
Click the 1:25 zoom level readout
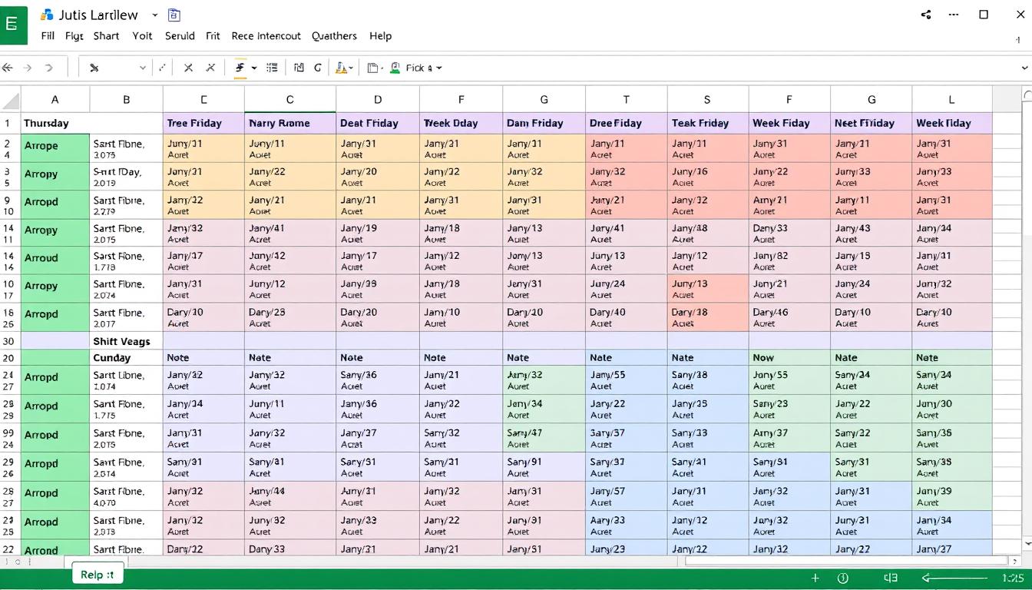(x=1014, y=578)
